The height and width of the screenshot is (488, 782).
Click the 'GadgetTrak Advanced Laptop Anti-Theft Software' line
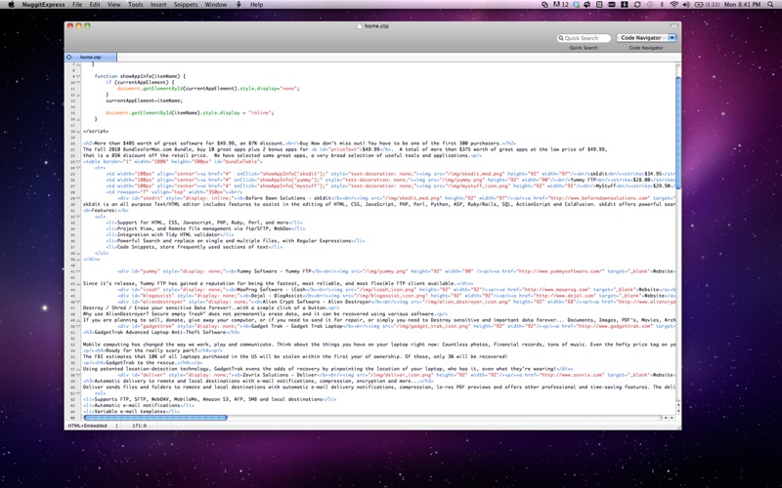point(161,332)
